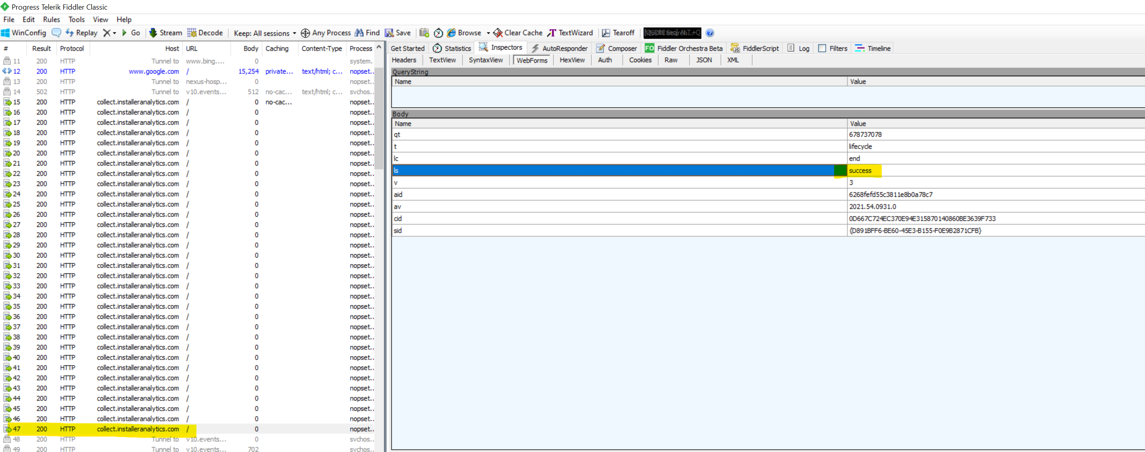The height and width of the screenshot is (452, 1145).
Task: Open the Edit menu
Action: (x=29, y=20)
